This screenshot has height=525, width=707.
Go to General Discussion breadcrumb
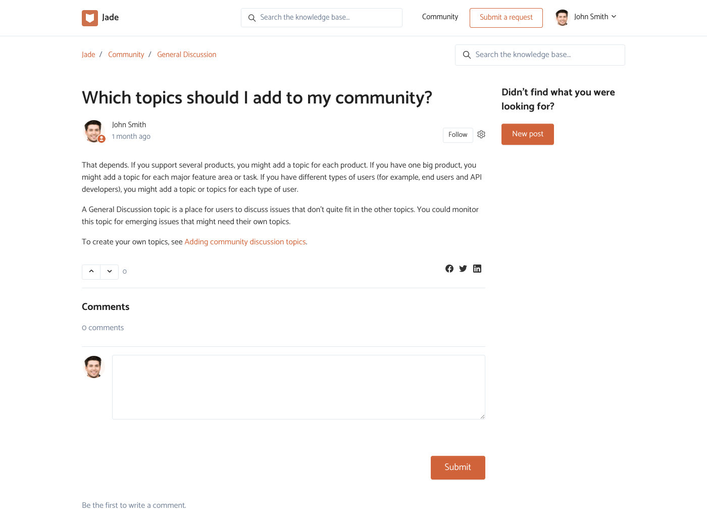pos(186,55)
